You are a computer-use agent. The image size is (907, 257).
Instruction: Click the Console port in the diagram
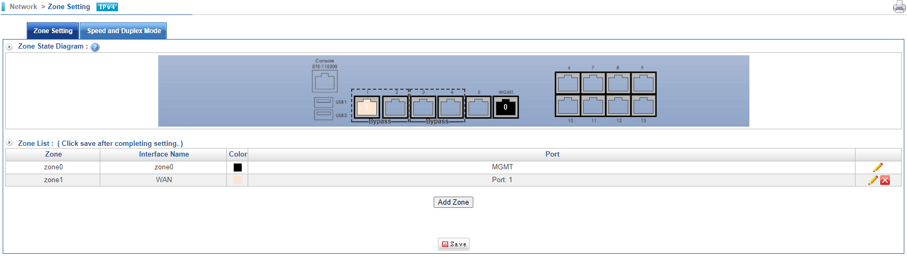pos(324,82)
